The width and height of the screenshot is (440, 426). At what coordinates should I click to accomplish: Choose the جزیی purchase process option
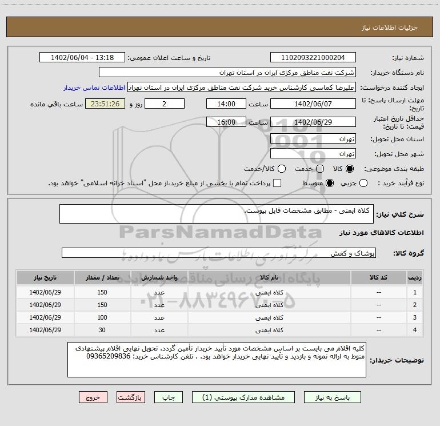[x=363, y=183]
